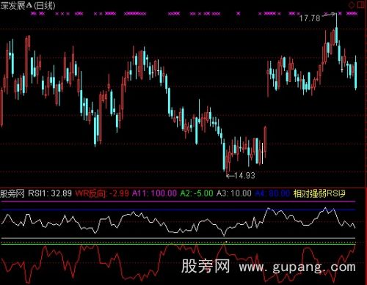
Task: Click the 17.78 high price marker
Action: click(310, 18)
